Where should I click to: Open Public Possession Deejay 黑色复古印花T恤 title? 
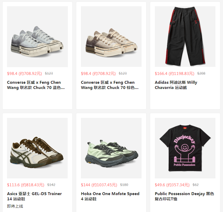click(x=184, y=196)
